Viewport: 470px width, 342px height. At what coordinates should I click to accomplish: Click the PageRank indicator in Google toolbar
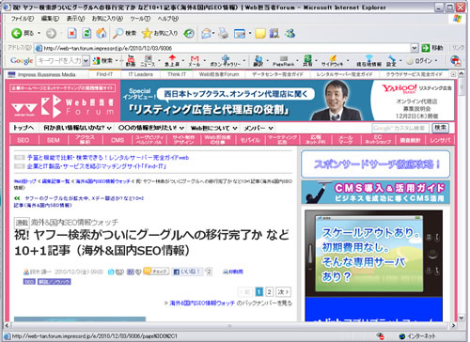[x=283, y=61]
